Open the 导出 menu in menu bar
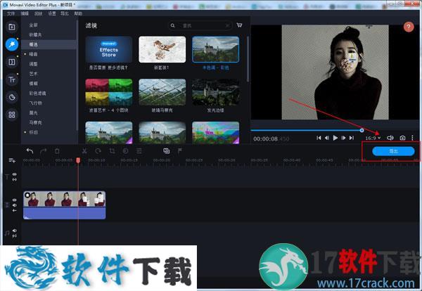 point(65,13)
